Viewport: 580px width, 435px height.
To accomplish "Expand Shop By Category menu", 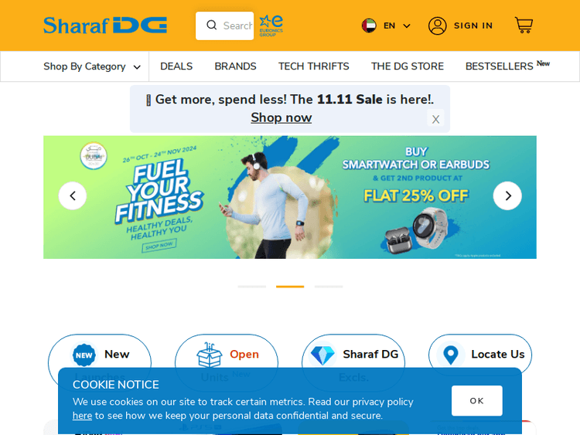I will (92, 66).
